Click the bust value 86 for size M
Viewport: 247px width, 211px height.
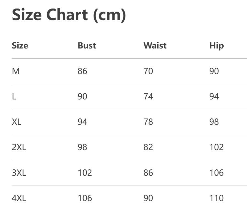82,71
